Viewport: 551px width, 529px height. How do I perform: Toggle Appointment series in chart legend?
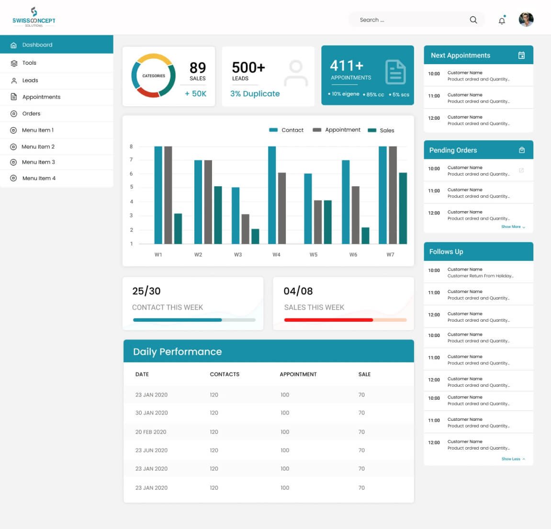(x=337, y=130)
